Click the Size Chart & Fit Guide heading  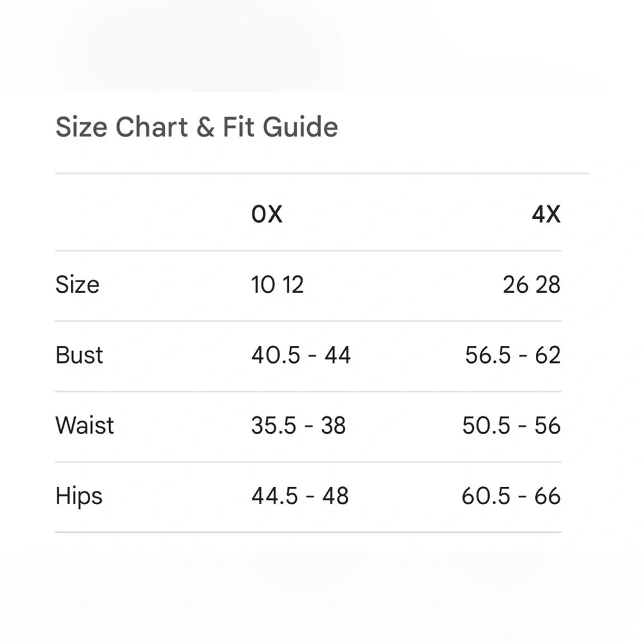[x=196, y=127]
